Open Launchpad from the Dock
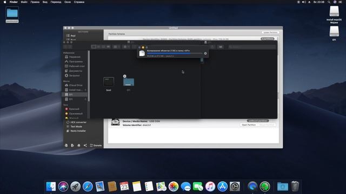 [x=76, y=186]
